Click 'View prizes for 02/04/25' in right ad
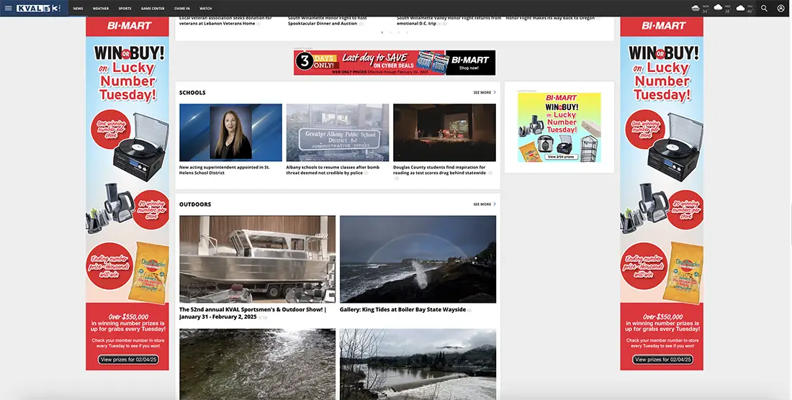Viewport: 792px width, 400px height. [x=662, y=360]
